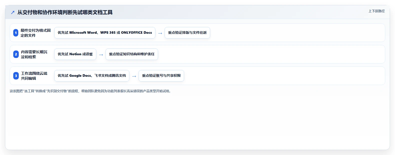Click the diagonal arrow icon beside the title
This screenshot has height=155, width=395.
[x=13, y=12]
